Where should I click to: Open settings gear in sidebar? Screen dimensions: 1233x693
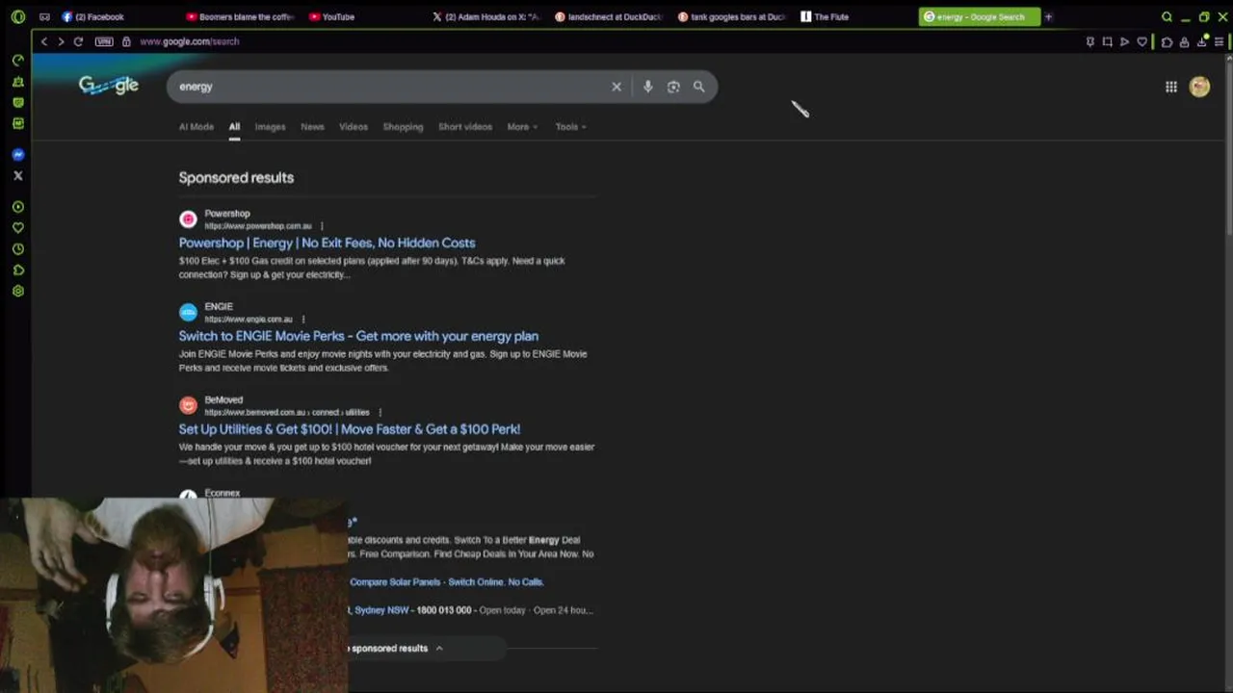tap(17, 291)
